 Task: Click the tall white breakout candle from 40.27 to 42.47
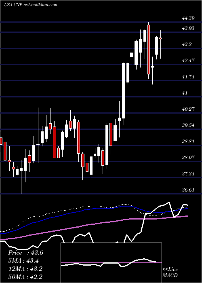pyautogui.click(x=124, y=91)
